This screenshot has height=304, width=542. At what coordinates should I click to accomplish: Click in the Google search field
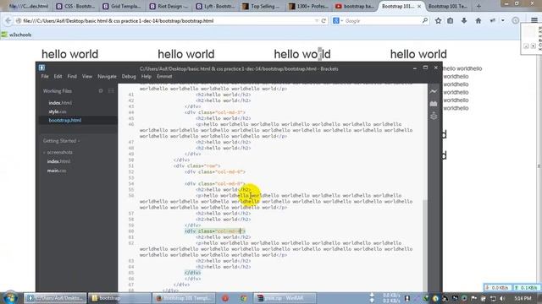382,20
